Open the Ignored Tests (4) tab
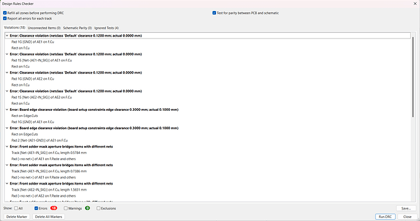This screenshot has height=221, width=420. (x=107, y=28)
